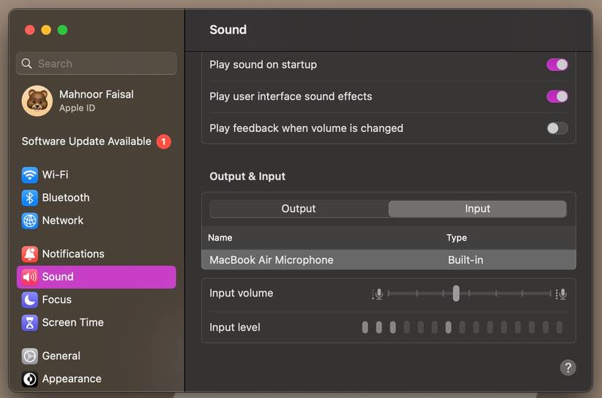Select Sound in the sidebar

[96, 277]
